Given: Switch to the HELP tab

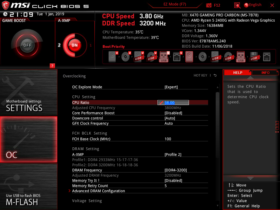Looking at the screenshot, I should [x=238, y=72].
